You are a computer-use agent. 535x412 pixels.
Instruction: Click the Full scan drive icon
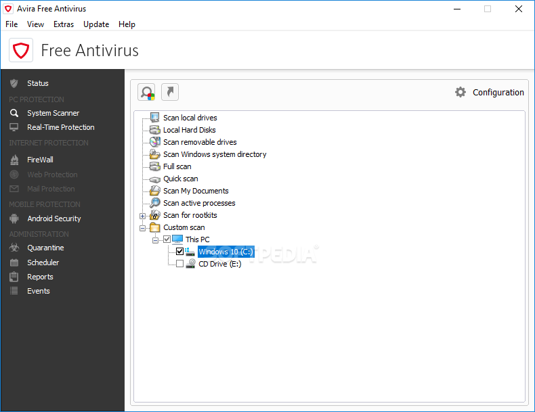point(155,166)
